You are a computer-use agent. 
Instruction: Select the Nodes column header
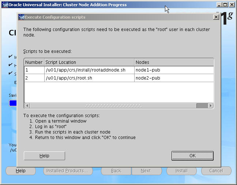tap(174, 62)
